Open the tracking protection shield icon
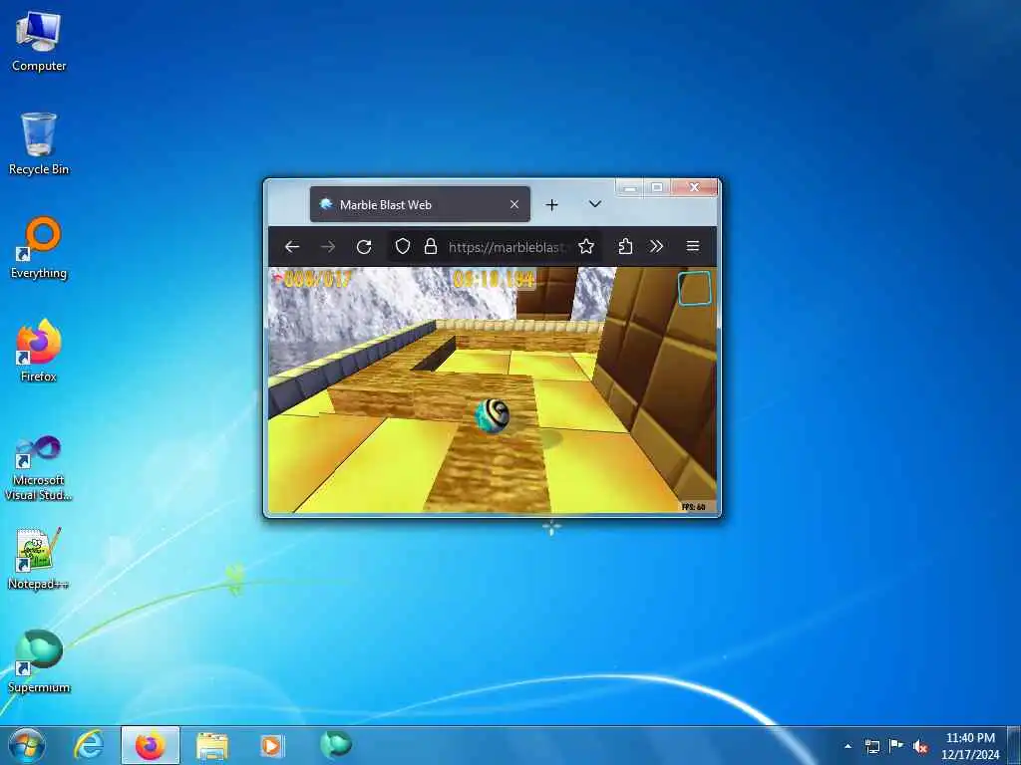Viewport: 1021px width, 765px height. 403,247
